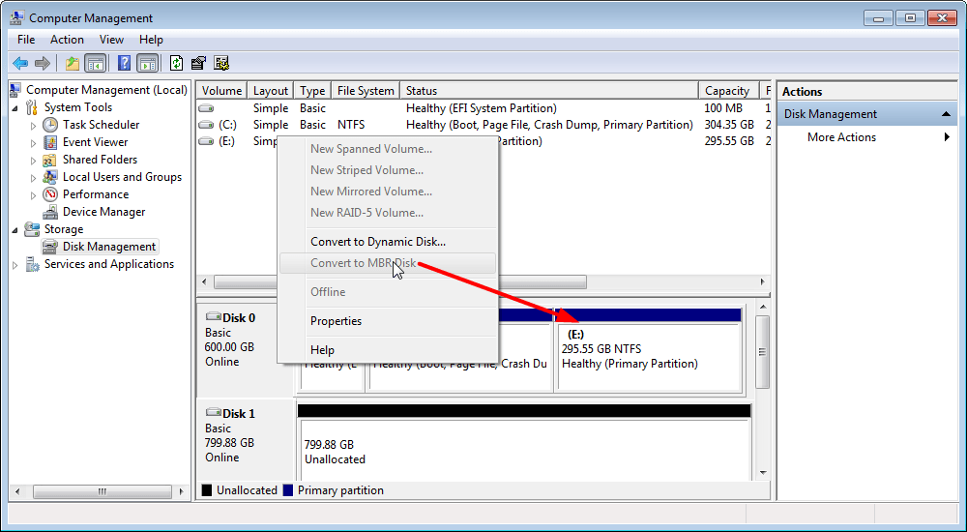Expand the Task Scheduler arrow

33,126
